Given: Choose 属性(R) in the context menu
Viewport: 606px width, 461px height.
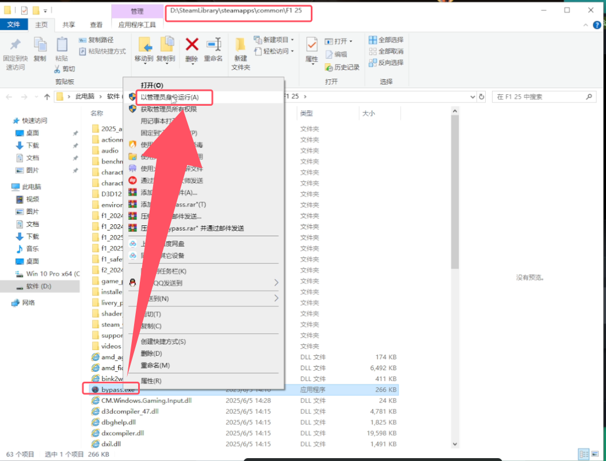Looking at the screenshot, I should tap(151, 381).
